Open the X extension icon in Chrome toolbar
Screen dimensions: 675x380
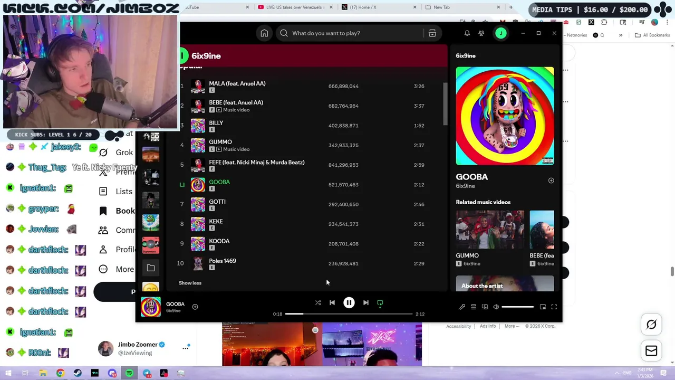[591, 22]
